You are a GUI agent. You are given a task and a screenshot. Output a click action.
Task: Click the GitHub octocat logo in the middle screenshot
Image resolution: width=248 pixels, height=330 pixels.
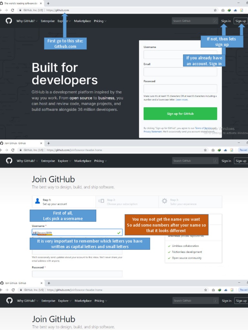click(x=9, y=161)
